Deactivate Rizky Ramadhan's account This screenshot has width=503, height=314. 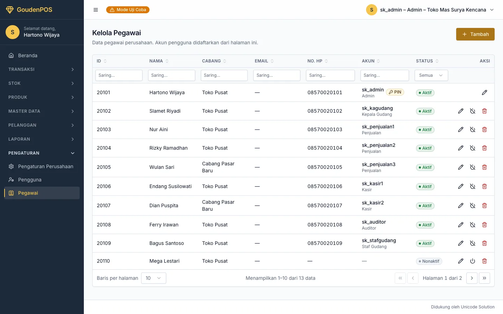tap(473, 148)
